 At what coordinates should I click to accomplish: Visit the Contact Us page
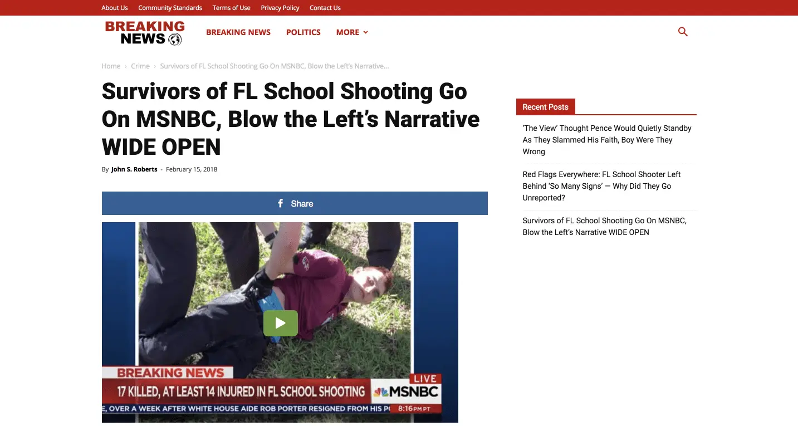click(325, 8)
